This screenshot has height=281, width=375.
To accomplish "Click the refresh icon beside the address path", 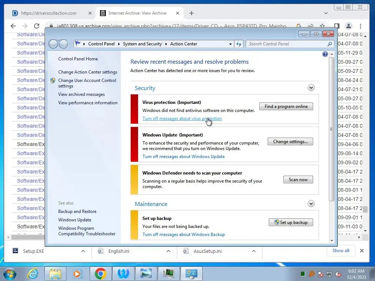I will tap(239, 44).
